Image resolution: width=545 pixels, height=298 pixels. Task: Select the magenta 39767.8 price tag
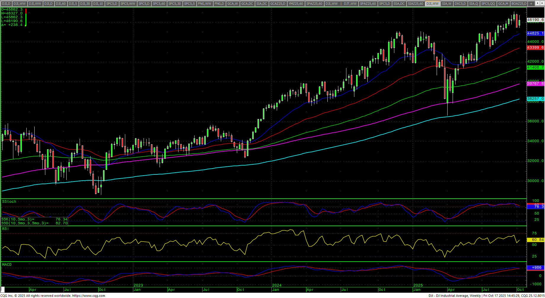[x=535, y=84]
